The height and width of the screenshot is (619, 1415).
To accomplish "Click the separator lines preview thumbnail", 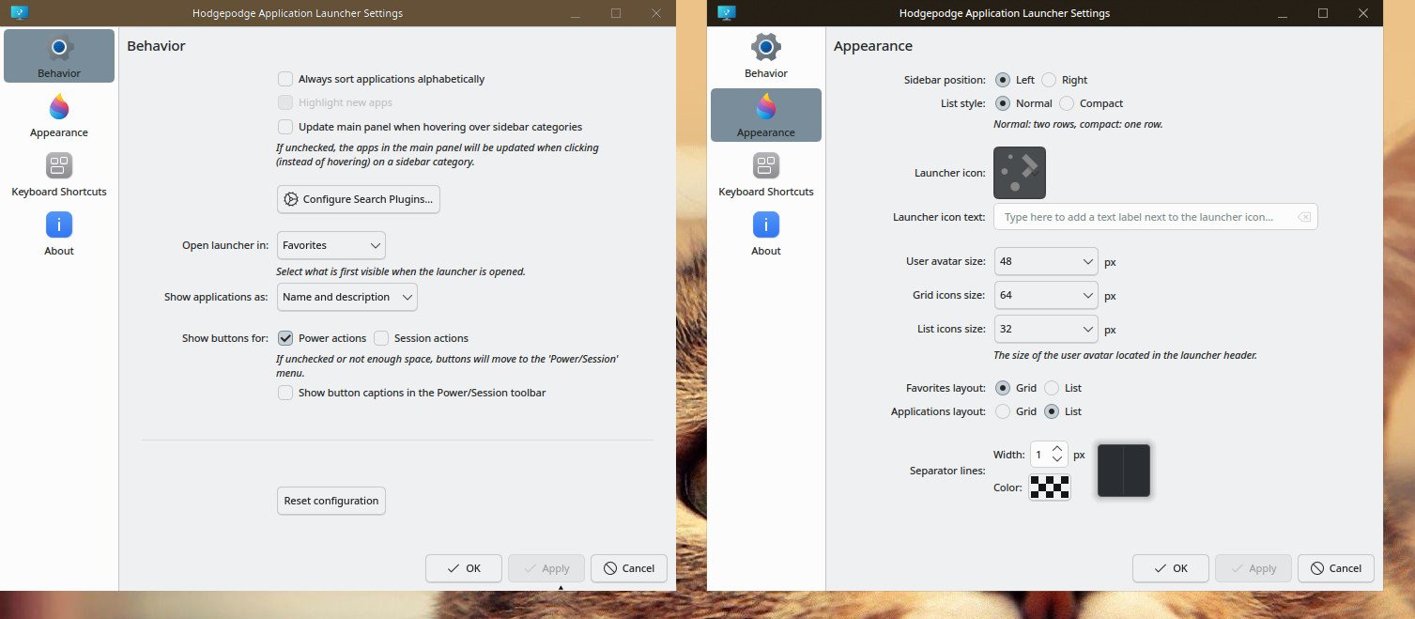I will [1124, 471].
